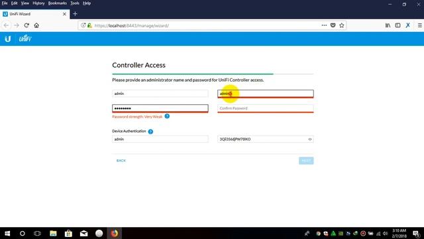
Task: Click the device password field
Action: [x=266, y=139]
